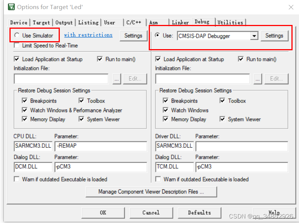Screen dimensions: 299x223
Task: Click simulator Initialization File field
Action: click(x=61, y=79)
